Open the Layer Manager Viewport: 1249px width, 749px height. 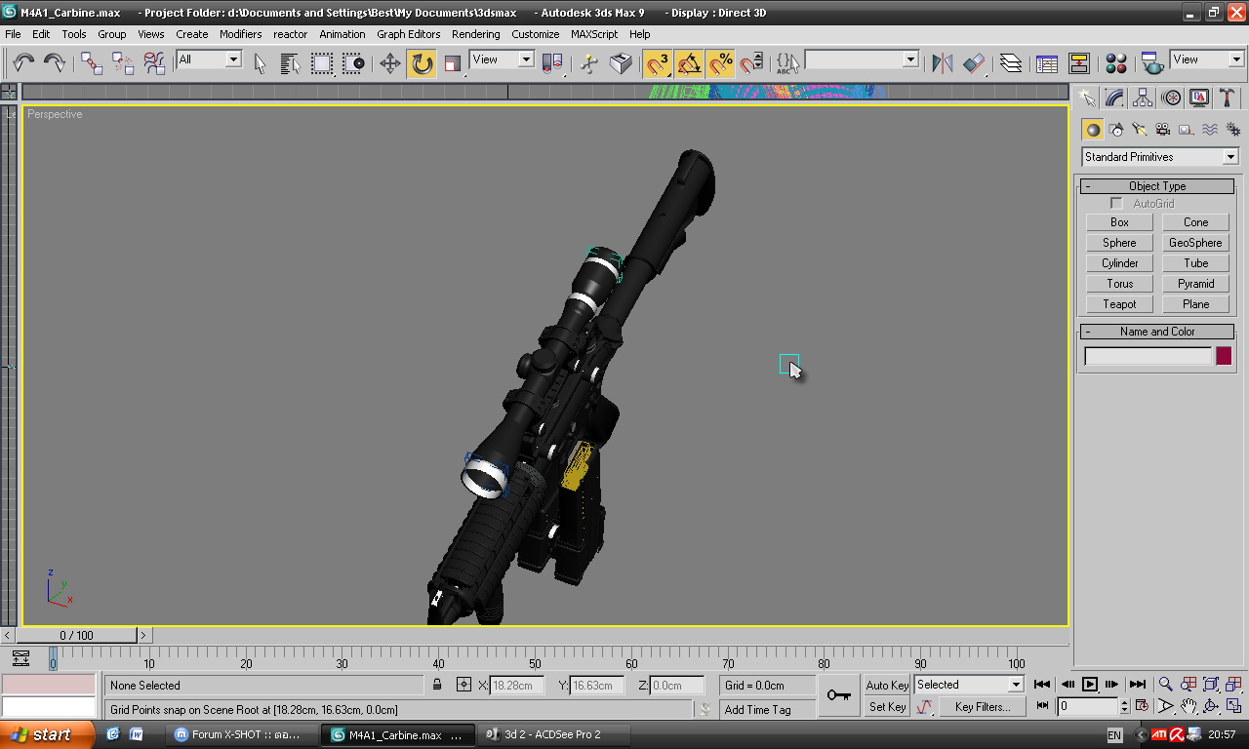click(1011, 64)
